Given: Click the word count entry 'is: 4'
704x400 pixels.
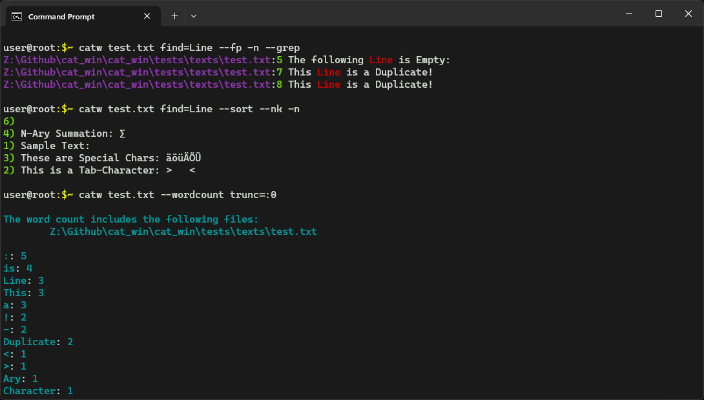Looking at the screenshot, I should pos(18,268).
